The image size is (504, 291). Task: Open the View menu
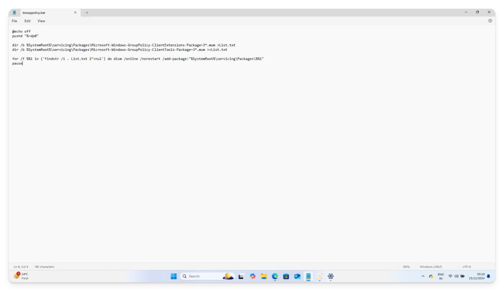click(41, 21)
